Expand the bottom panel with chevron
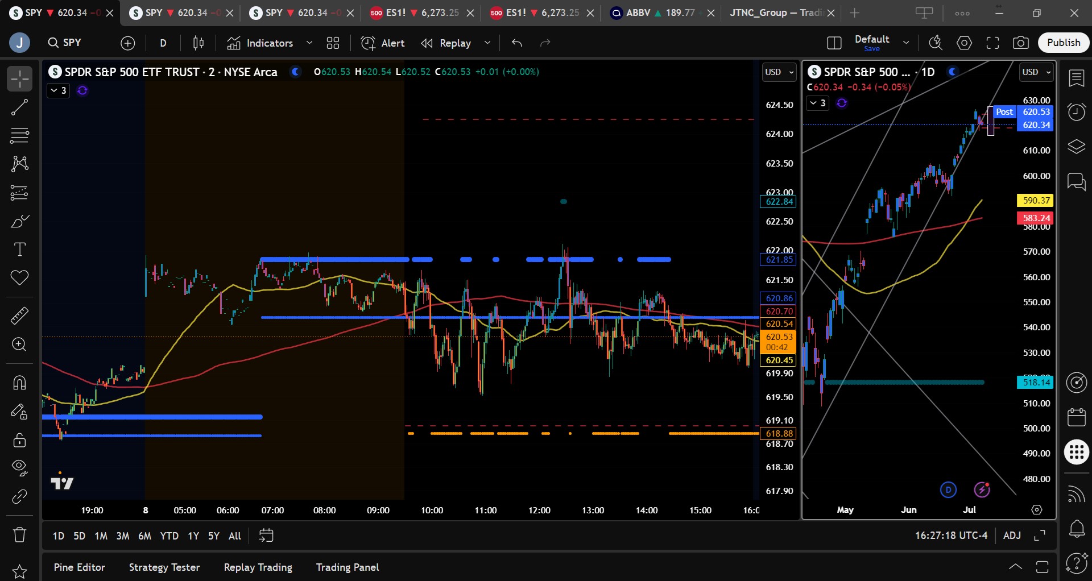This screenshot has height=581, width=1092. (1015, 567)
